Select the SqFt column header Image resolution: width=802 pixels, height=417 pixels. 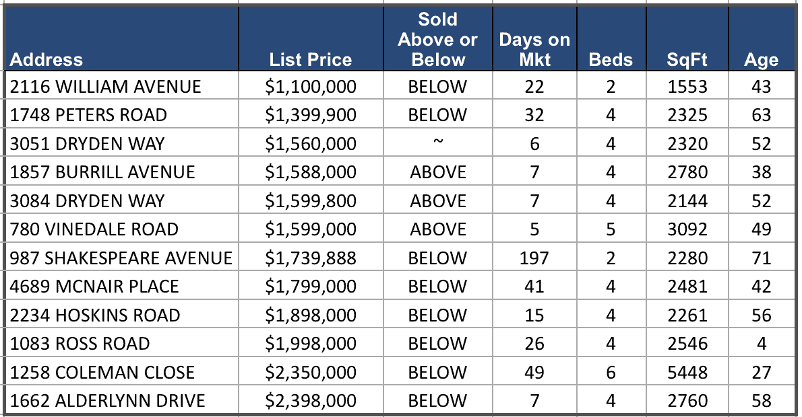click(687, 59)
